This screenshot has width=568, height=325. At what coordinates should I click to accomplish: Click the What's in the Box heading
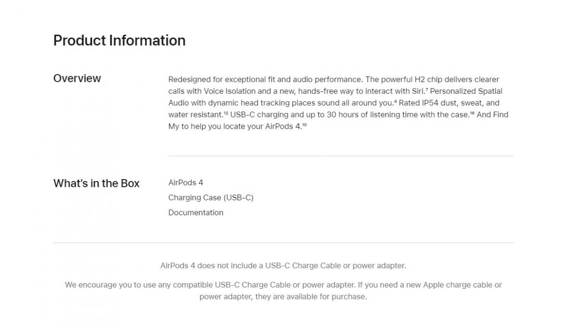point(96,183)
